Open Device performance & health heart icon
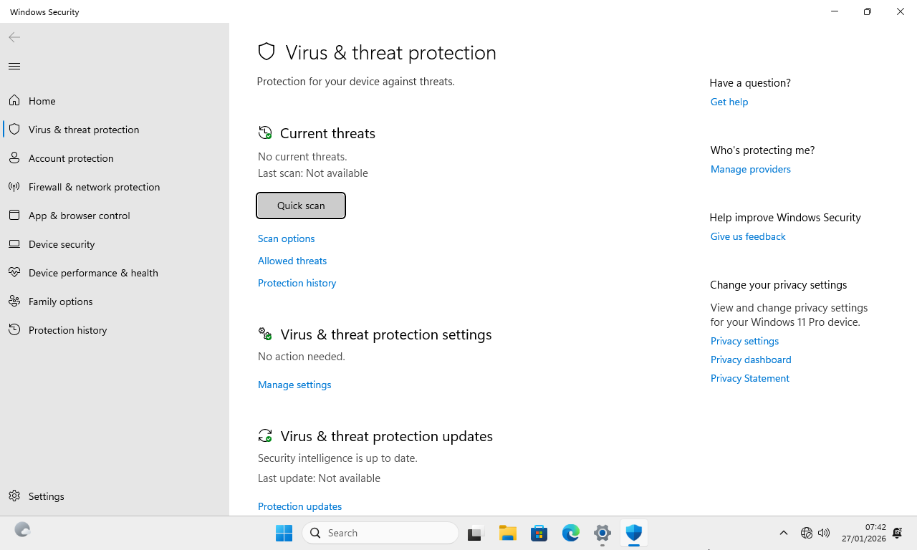The width and height of the screenshot is (917, 550). click(x=14, y=273)
